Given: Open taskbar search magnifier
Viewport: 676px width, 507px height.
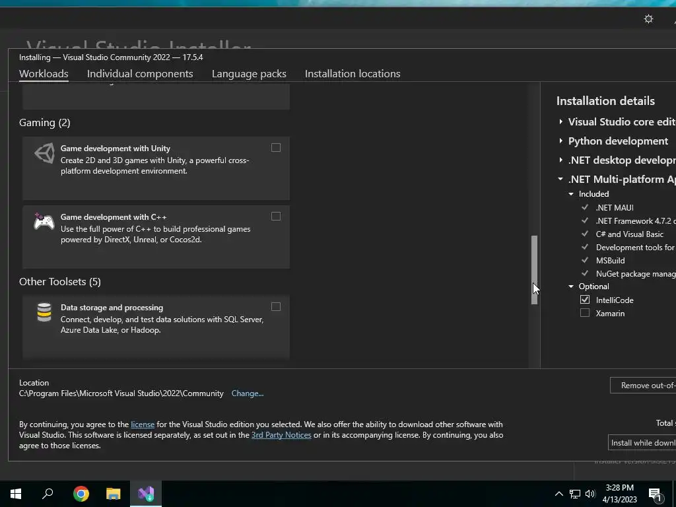Looking at the screenshot, I should 48,494.
